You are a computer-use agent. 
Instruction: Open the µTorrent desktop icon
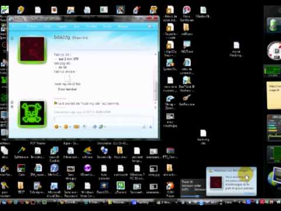[121, 188]
